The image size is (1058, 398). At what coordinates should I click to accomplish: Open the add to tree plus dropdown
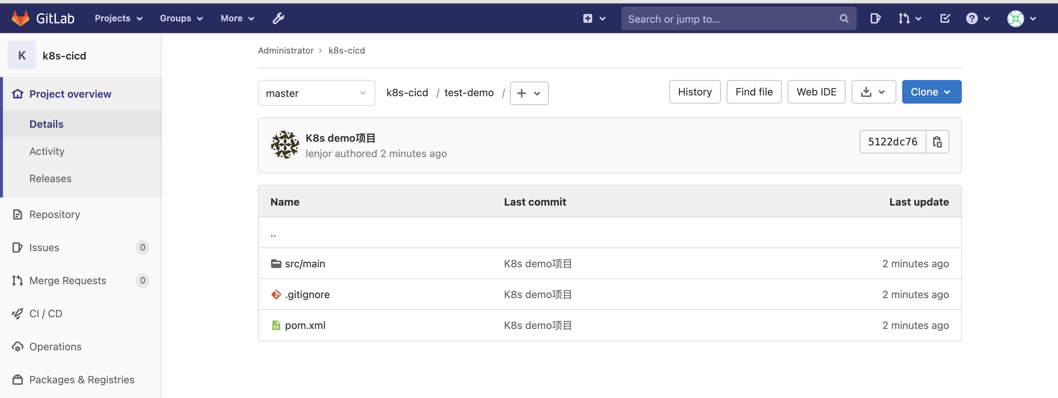529,93
